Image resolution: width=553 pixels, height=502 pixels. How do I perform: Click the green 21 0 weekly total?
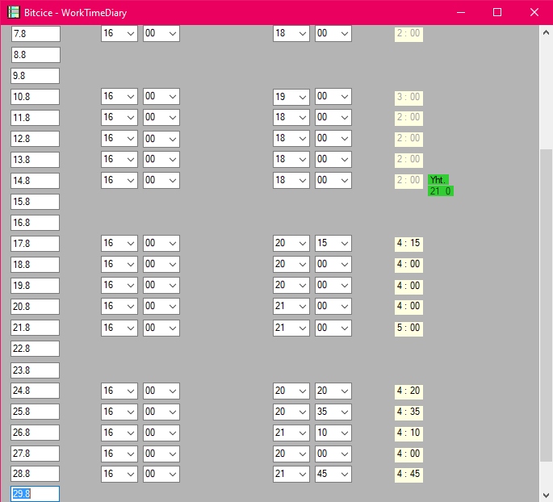441,191
